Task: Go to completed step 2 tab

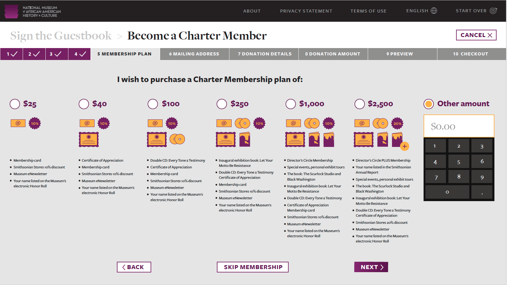Action: (34, 54)
